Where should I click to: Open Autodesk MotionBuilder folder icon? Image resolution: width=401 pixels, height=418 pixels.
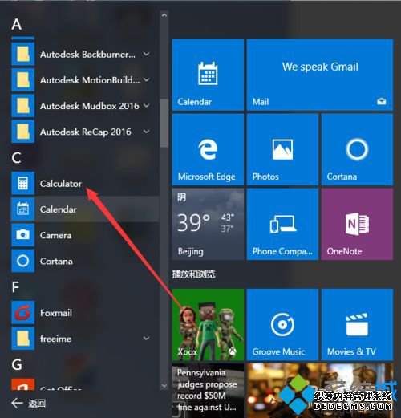[x=23, y=79]
